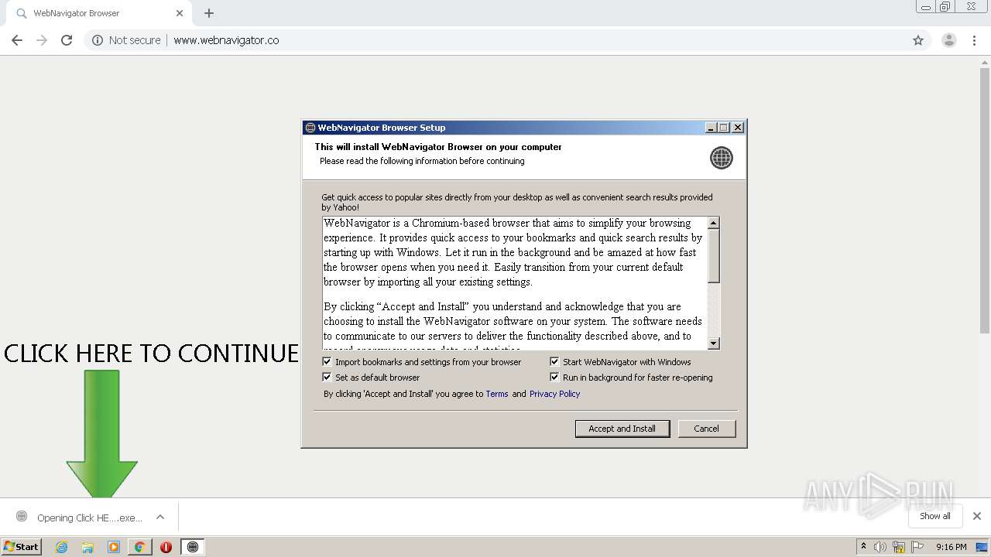Open the network tray icon
This screenshot has width=991, height=557.
[x=899, y=547]
